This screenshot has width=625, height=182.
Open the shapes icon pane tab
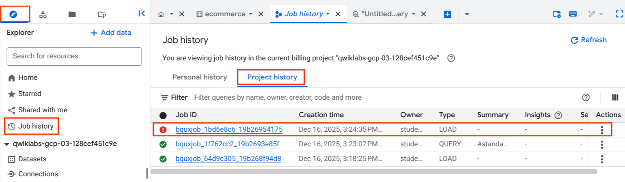tap(43, 14)
